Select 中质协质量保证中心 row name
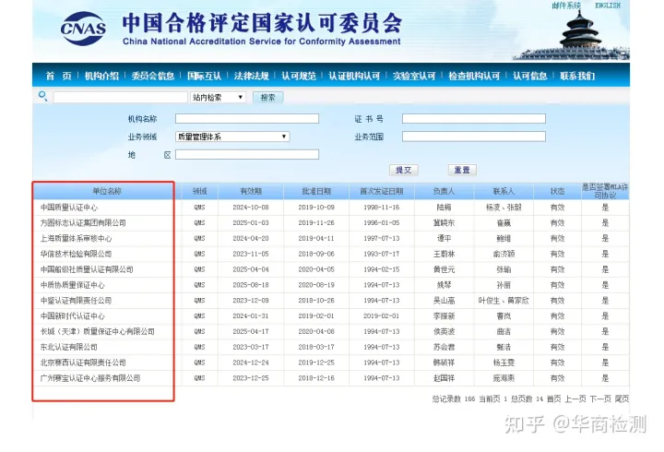Image resolution: width=664 pixels, height=452 pixels. tap(73, 285)
